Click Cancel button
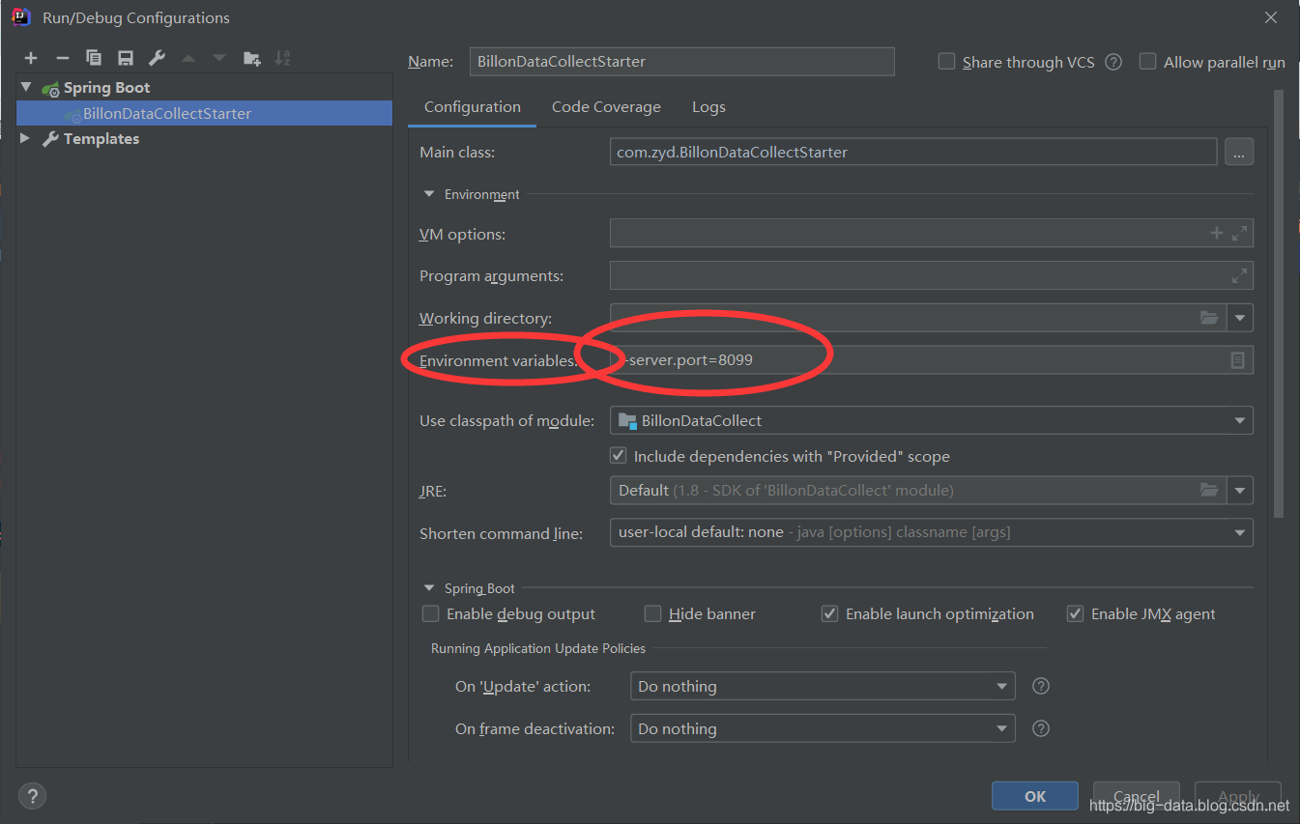1300x824 pixels. (x=1136, y=796)
